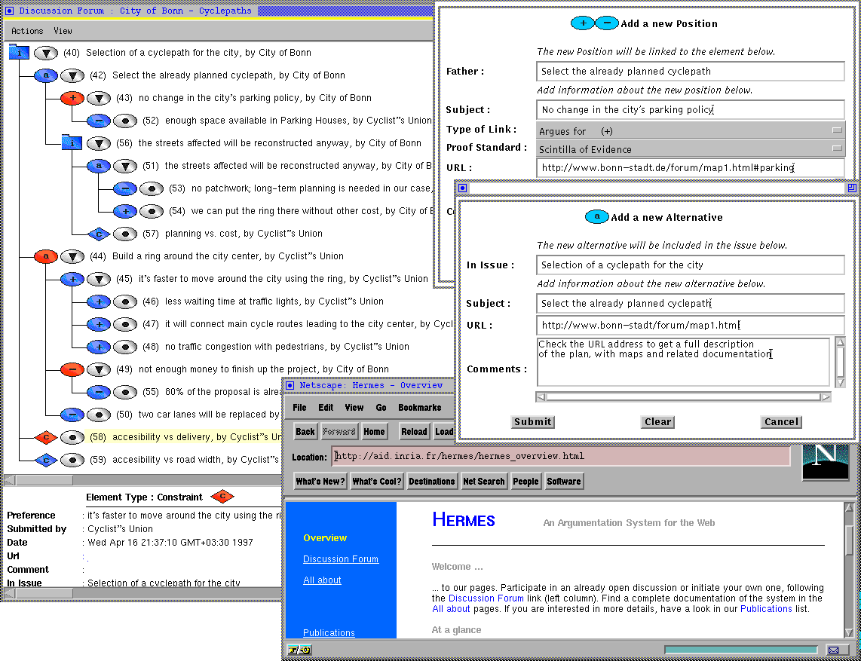Click the blue alternative icon of row 51
Image resolution: width=861 pixels, height=661 pixels.
point(98,166)
